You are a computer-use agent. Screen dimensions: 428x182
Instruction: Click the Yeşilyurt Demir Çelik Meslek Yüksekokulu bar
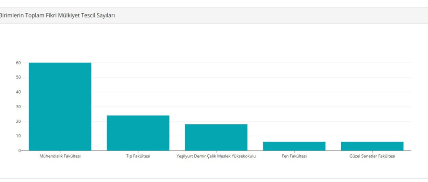click(x=216, y=137)
